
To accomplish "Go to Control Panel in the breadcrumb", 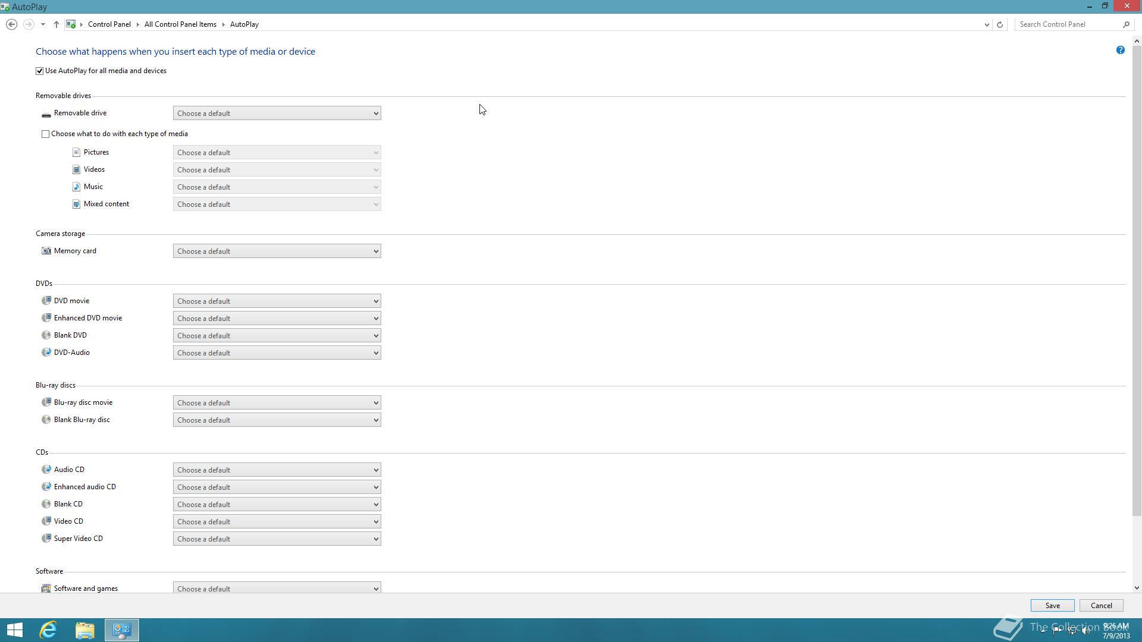I will pyautogui.click(x=109, y=24).
